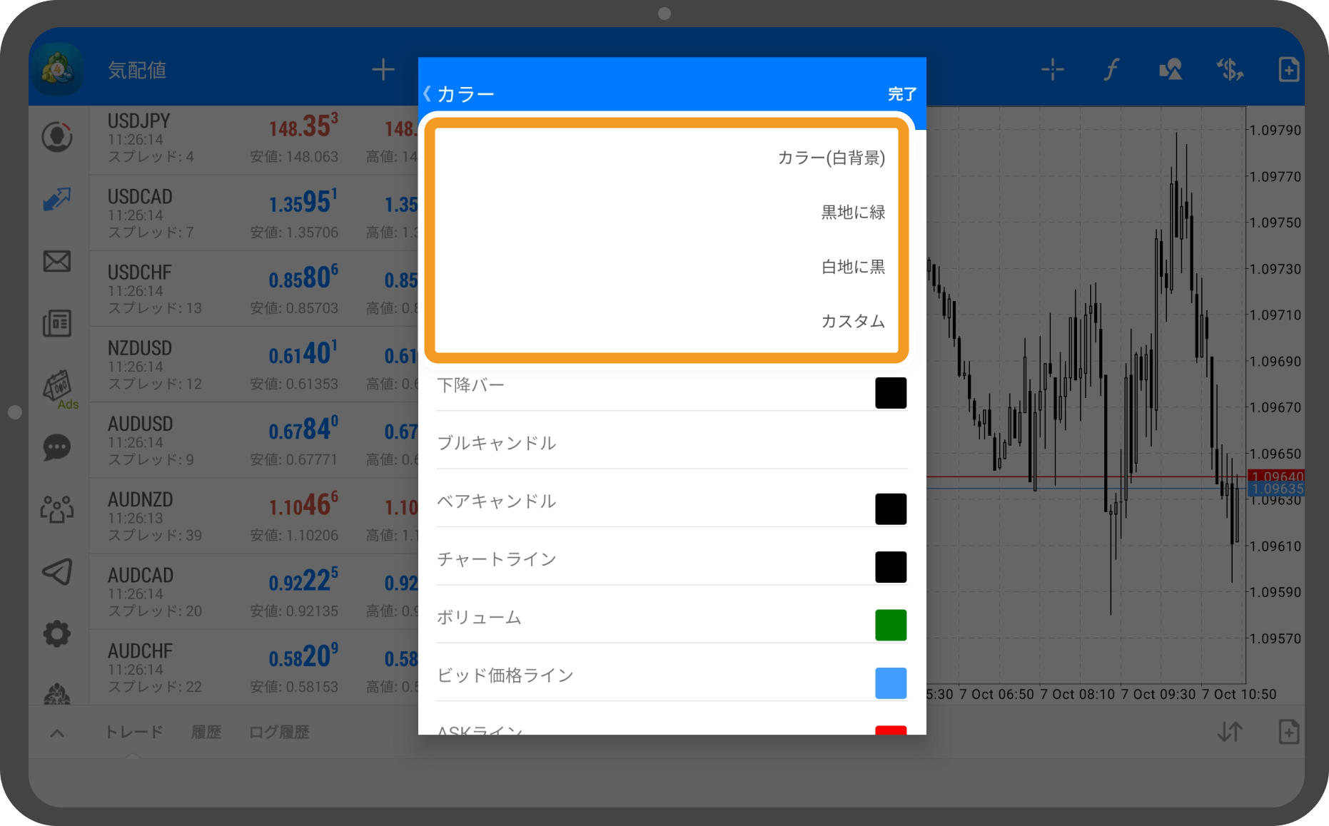
Task: Change the チャートライン black color swatch
Action: [x=891, y=567]
